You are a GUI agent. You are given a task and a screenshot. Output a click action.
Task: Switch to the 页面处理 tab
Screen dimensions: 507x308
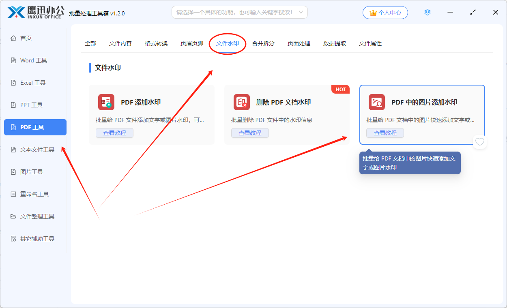click(299, 43)
